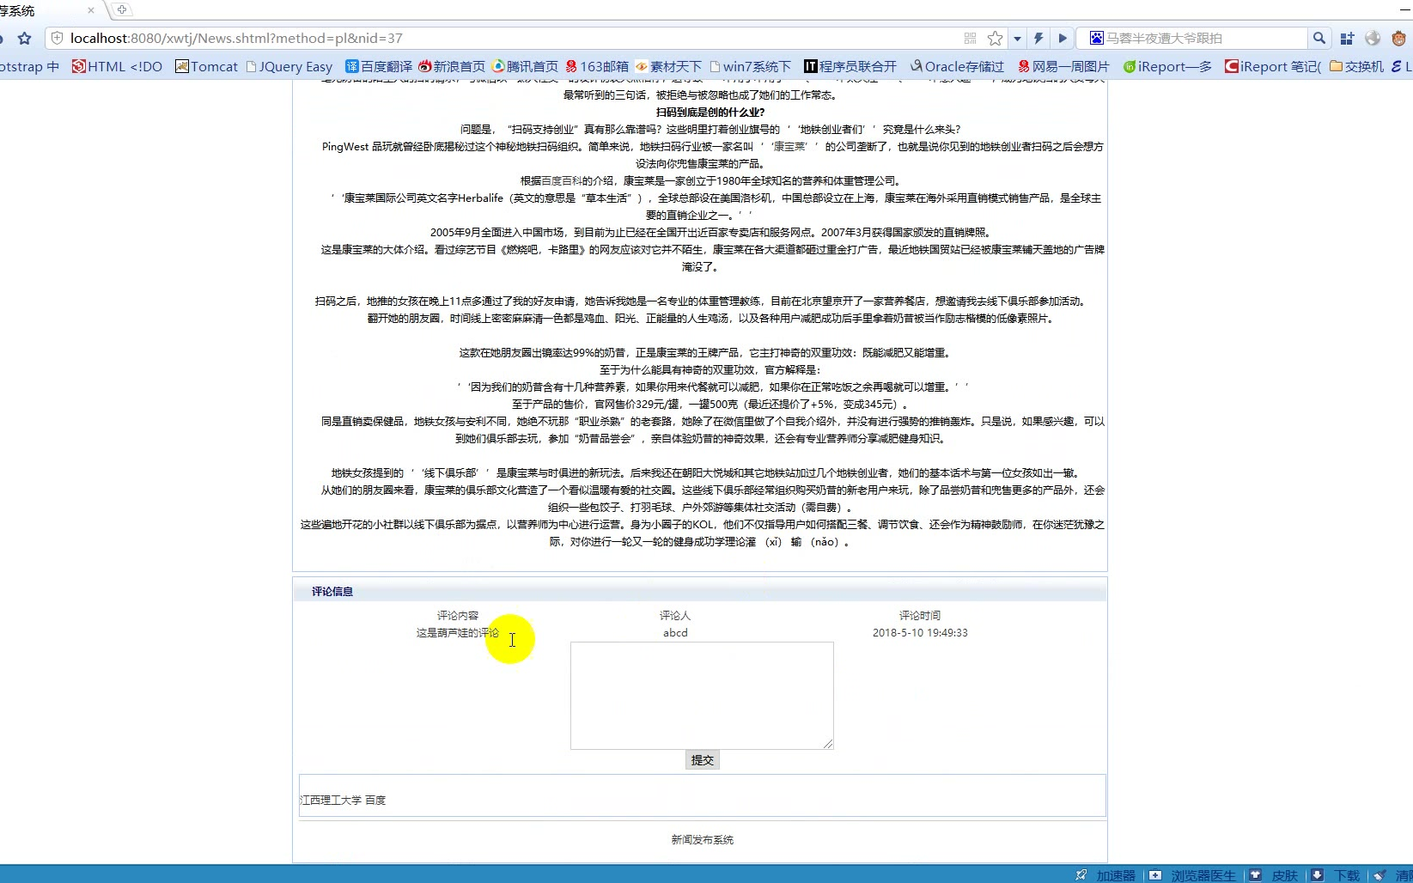The height and width of the screenshot is (883, 1413).
Task: Open 浏览器医生 in status bar
Action: click(1193, 875)
